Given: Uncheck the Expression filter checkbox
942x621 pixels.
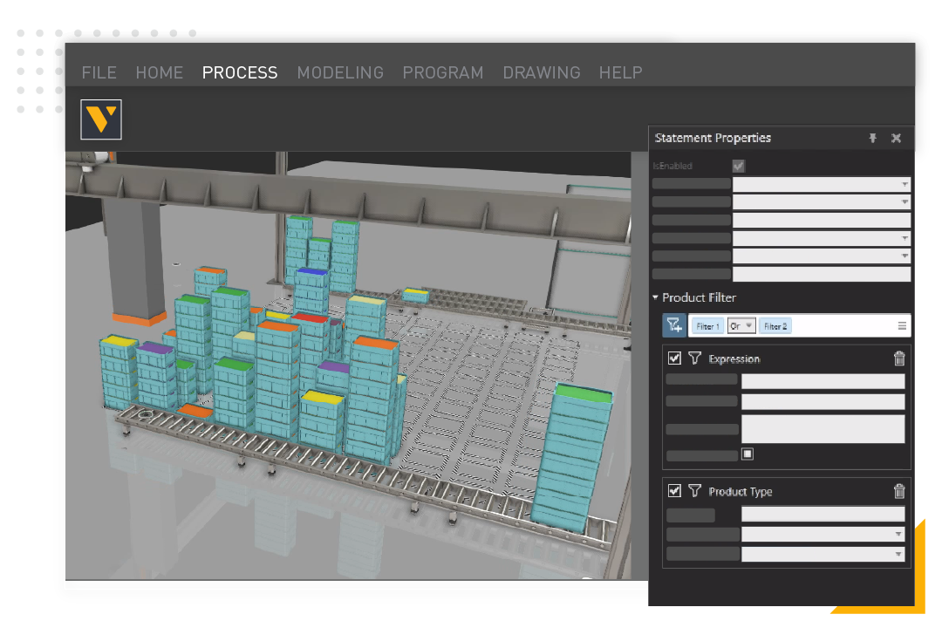Looking at the screenshot, I should pos(674,358).
